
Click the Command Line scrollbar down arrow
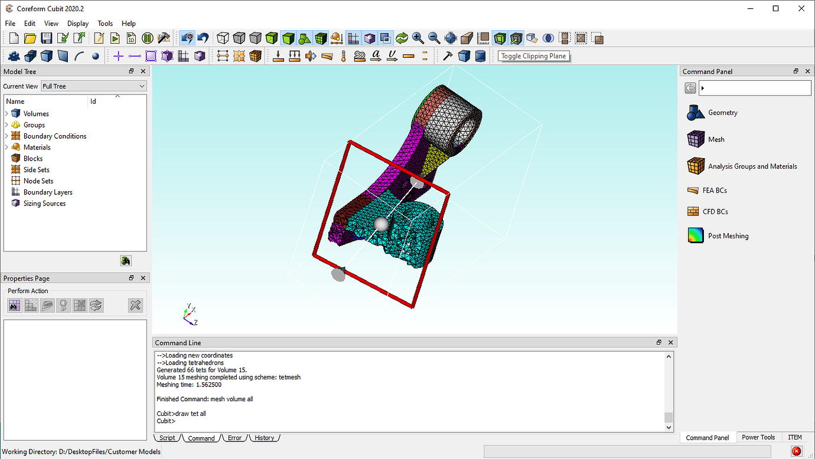click(669, 427)
